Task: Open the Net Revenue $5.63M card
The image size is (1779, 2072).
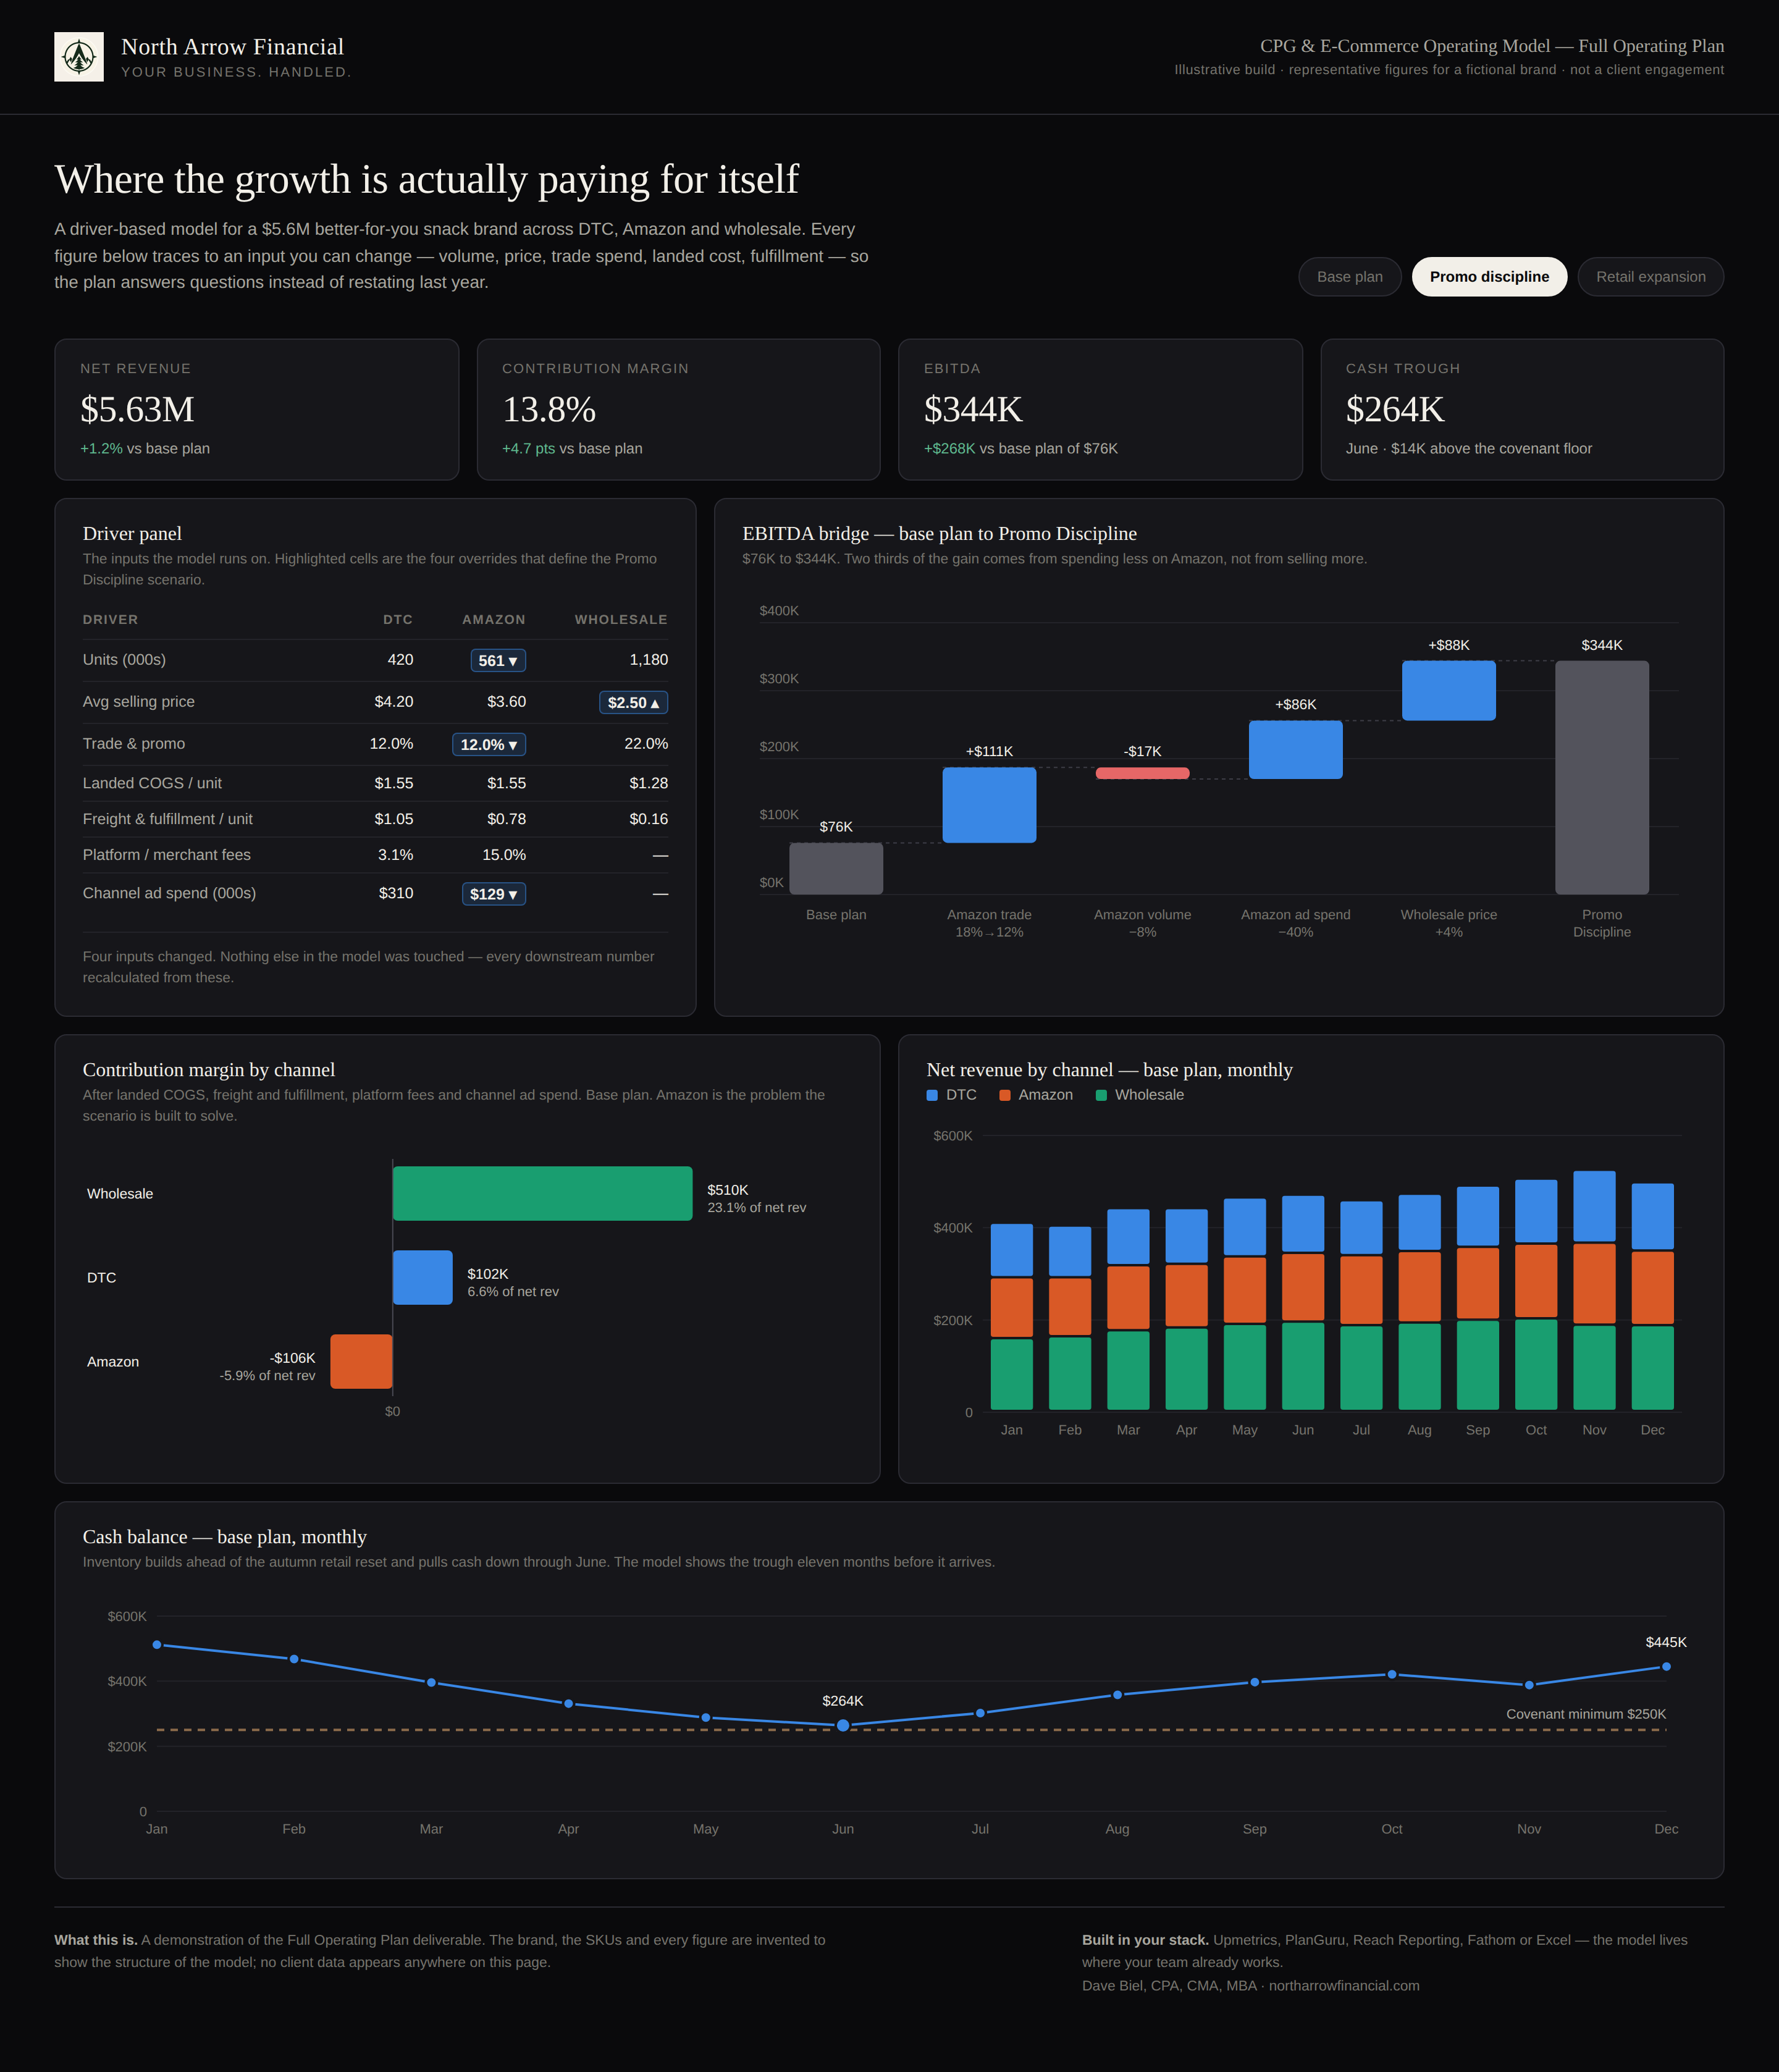Action: pos(256,410)
